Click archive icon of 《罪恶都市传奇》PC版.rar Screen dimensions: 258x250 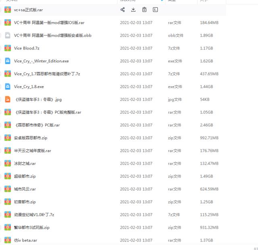8,125
